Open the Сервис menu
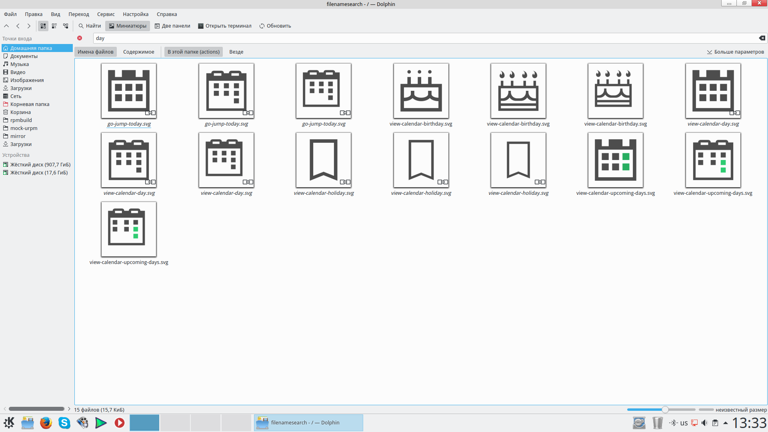The width and height of the screenshot is (768, 432). pos(106,14)
